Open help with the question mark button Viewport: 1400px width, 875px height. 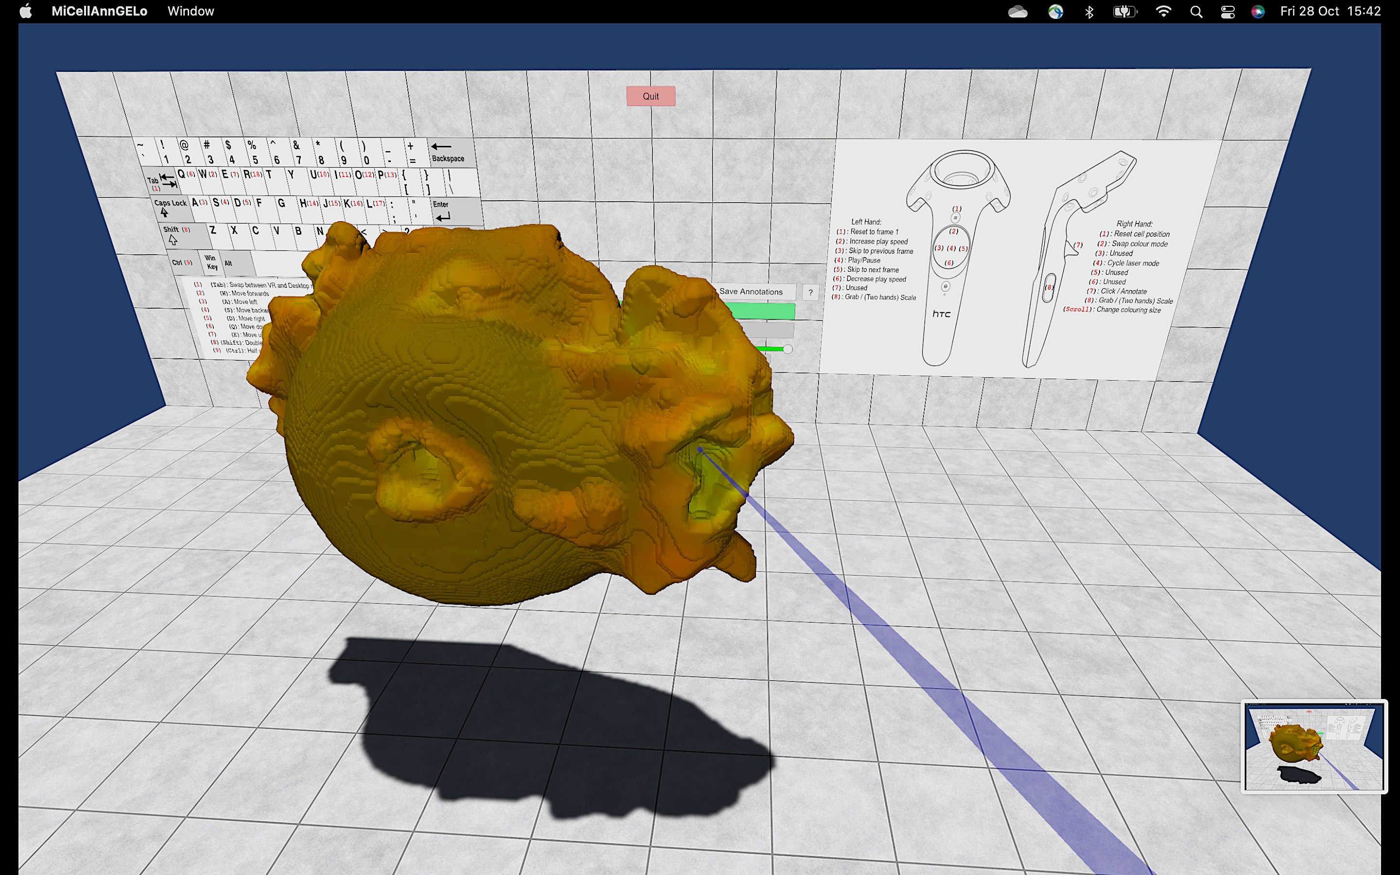point(810,292)
